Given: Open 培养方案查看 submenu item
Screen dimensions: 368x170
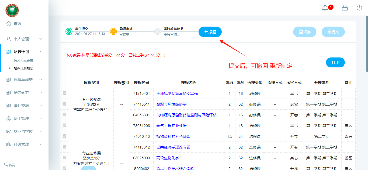Looking at the screenshot, I should tap(23, 61).
